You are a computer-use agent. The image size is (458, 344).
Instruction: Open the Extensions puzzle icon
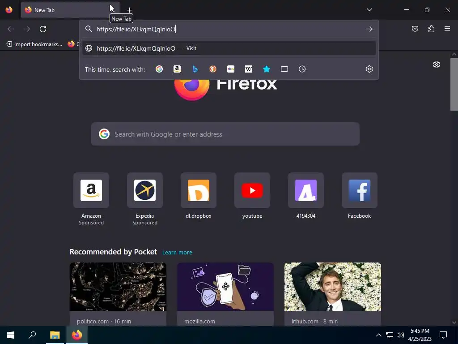click(x=431, y=29)
